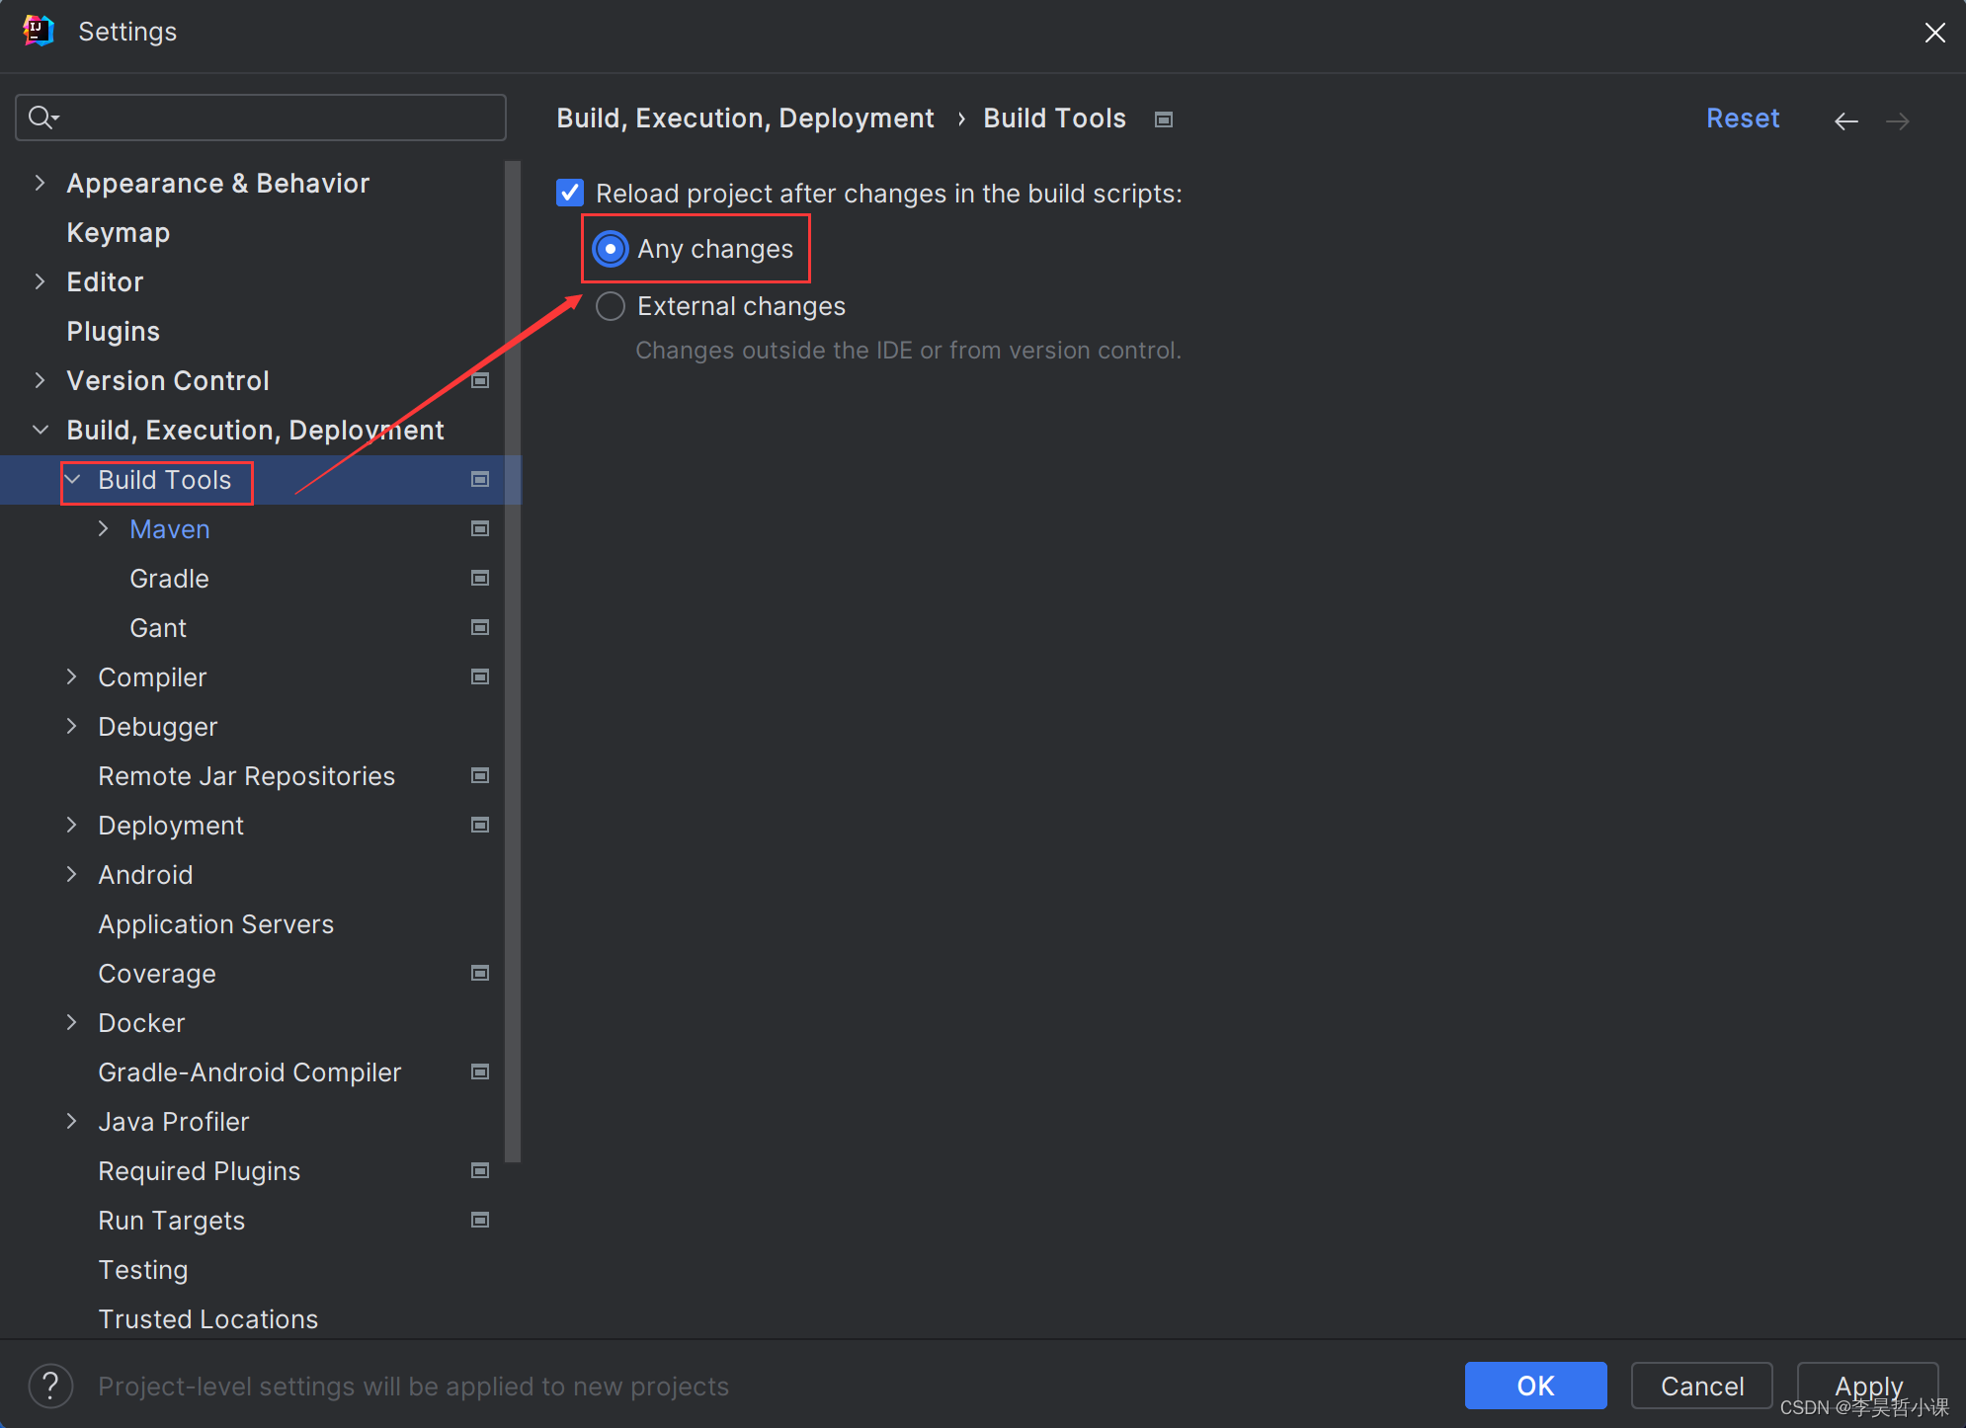Expand the Compiler settings section
The height and width of the screenshot is (1428, 1966).
click(73, 677)
